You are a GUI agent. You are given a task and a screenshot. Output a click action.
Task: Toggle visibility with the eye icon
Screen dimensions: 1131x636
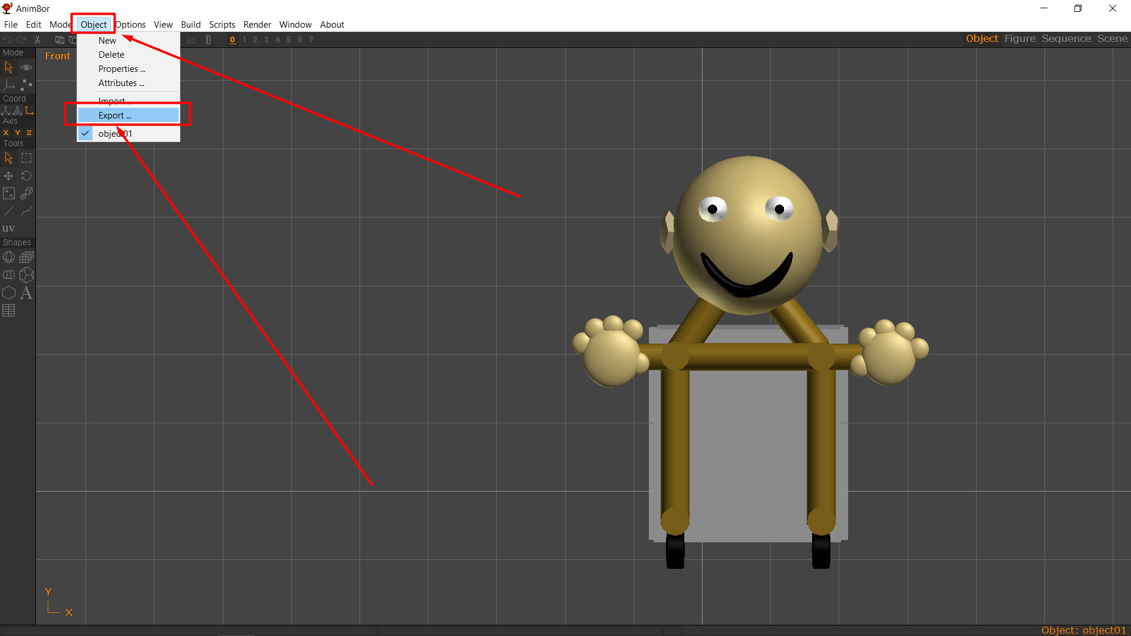27,67
